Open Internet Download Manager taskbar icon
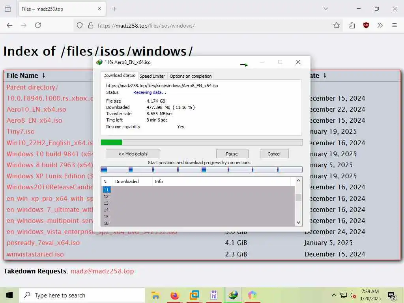The image size is (404, 303). tap(233, 295)
